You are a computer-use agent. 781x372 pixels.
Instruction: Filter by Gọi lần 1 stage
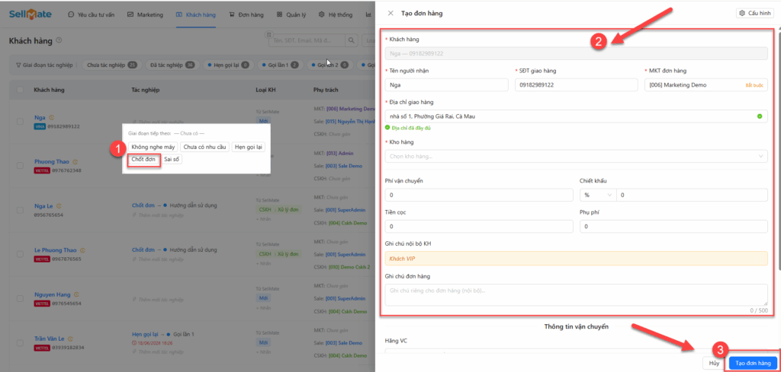coord(280,65)
